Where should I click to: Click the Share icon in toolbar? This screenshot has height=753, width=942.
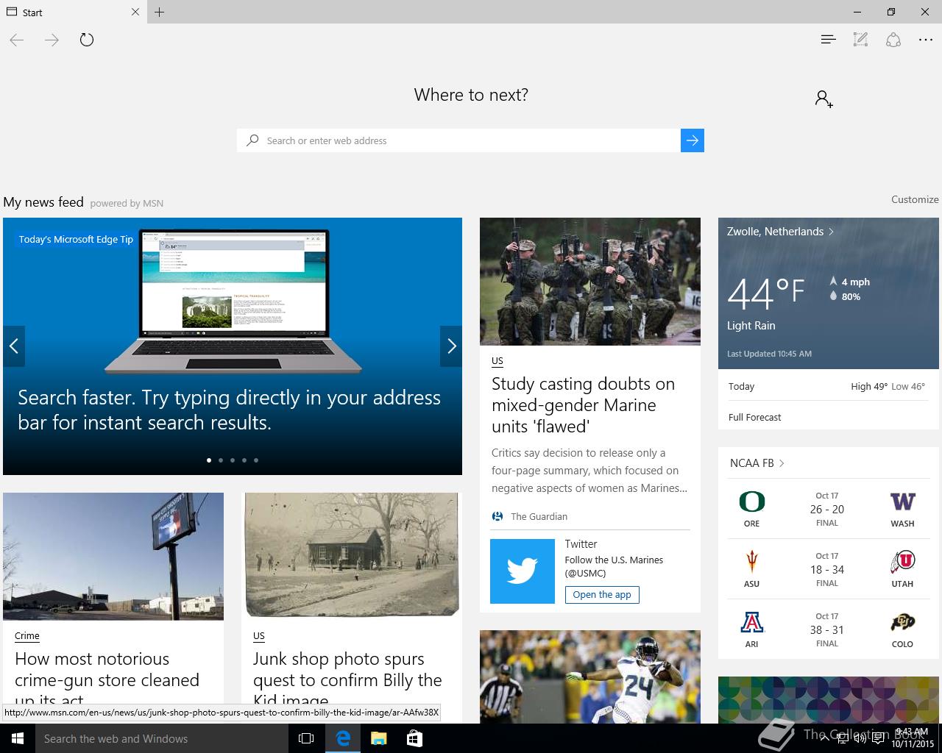[x=893, y=40]
